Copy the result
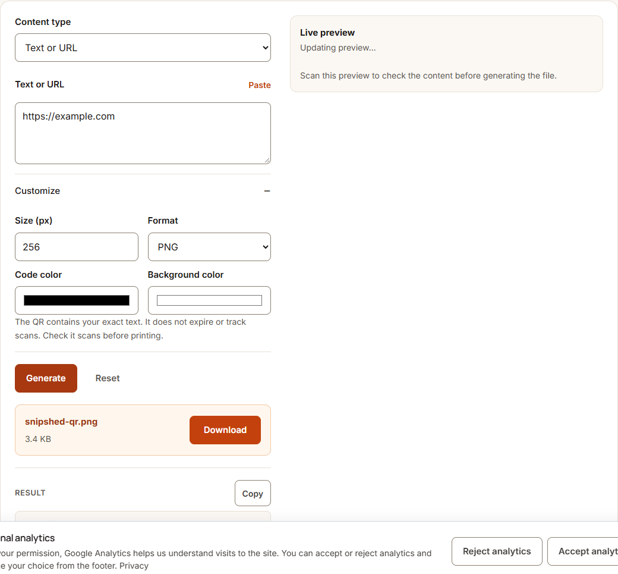Viewport: 618px width, 574px height. tap(253, 494)
